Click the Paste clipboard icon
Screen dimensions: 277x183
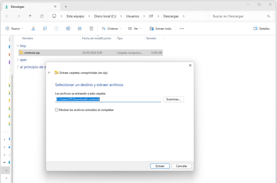(x=56, y=29)
